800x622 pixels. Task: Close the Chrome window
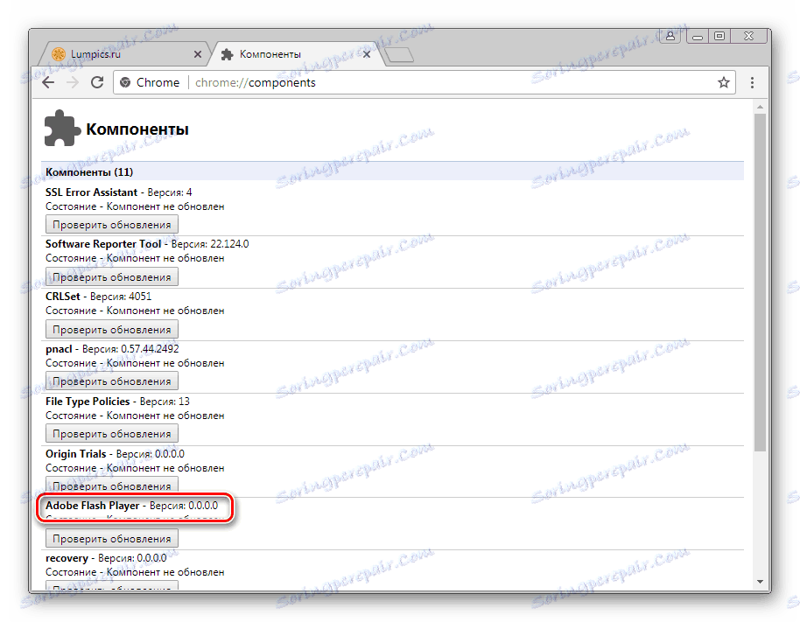tap(748, 36)
